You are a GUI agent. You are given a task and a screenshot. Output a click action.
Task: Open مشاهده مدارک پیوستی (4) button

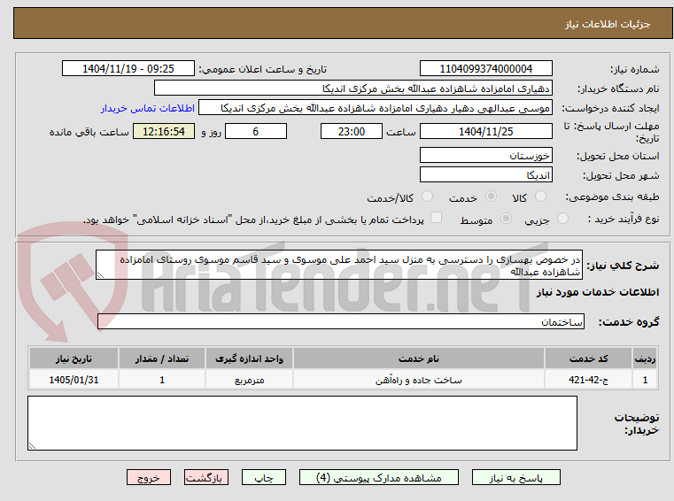coord(379,477)
